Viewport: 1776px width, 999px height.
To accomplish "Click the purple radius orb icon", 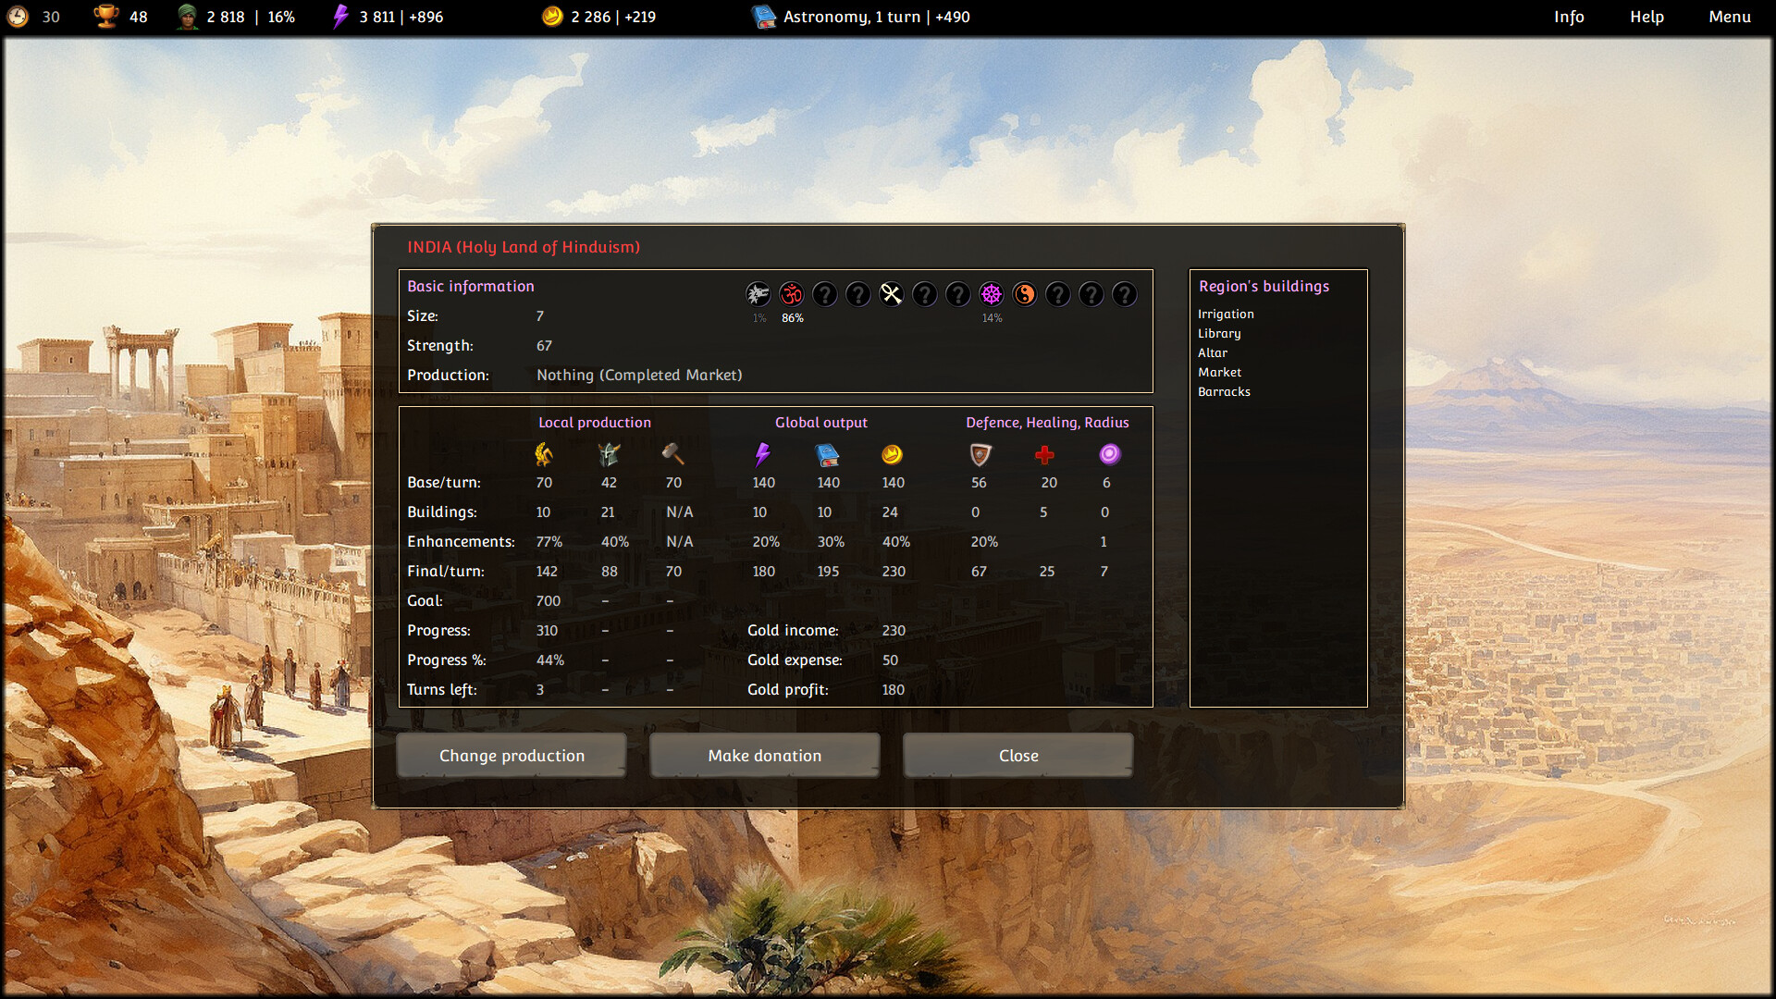I will tap(1108, 453).
